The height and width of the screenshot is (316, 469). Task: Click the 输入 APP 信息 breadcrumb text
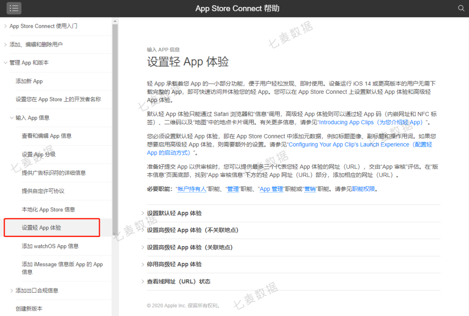[x=163, y=49]
